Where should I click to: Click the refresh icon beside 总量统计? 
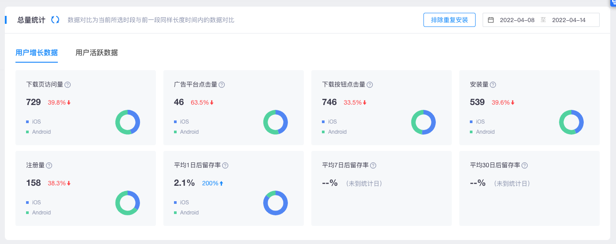click(x=55, y=20)
